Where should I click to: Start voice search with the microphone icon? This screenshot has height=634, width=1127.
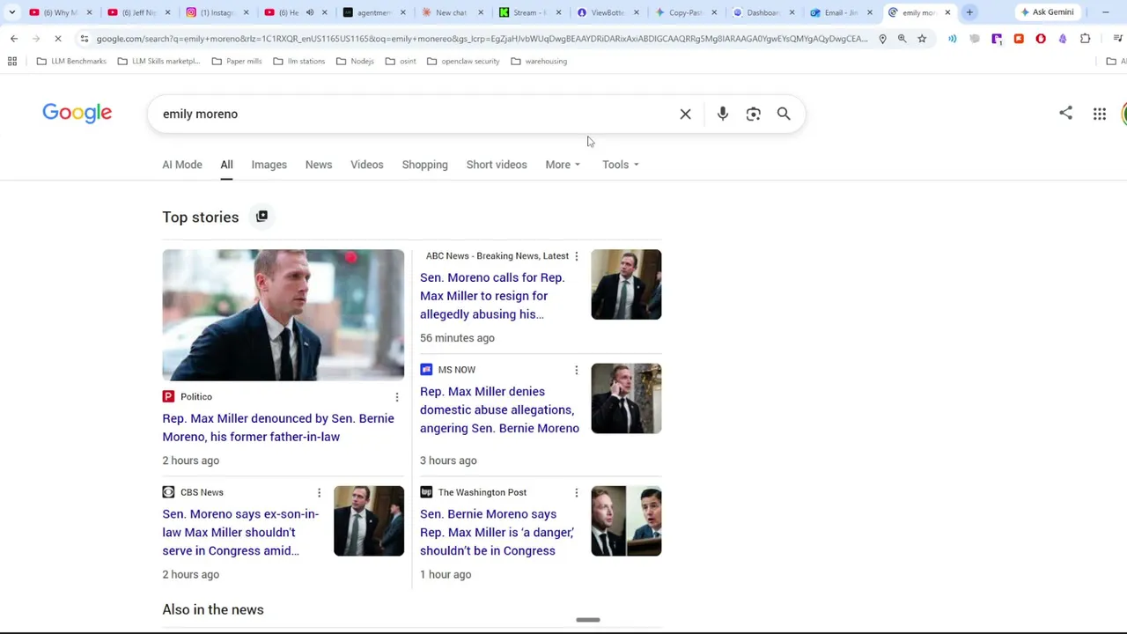[722, 114]
